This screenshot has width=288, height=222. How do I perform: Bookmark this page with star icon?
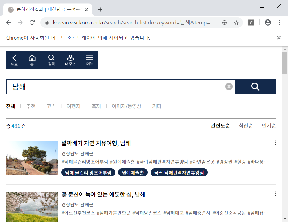[236, 22]
